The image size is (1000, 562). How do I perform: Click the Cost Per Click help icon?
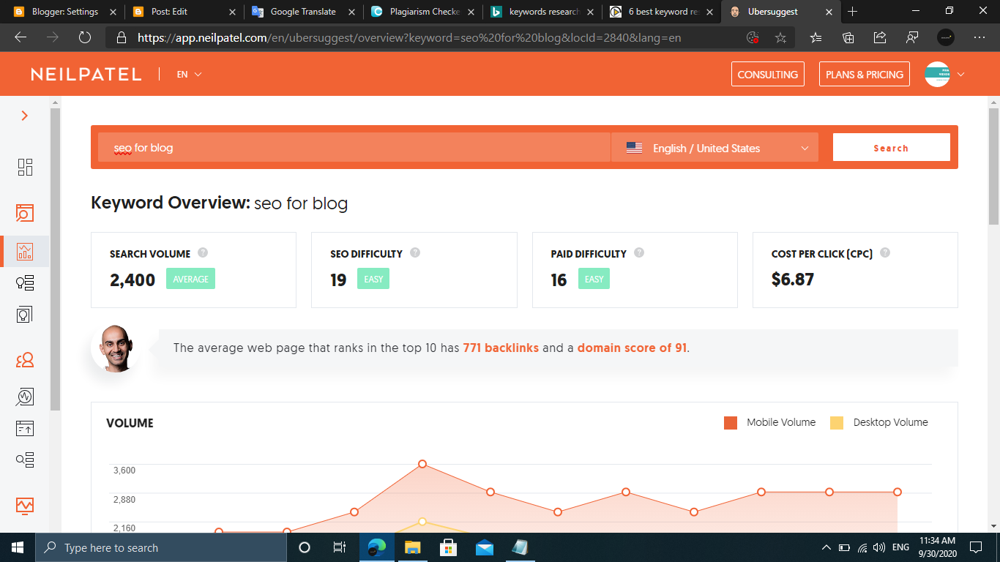click(x=885, y=252)
